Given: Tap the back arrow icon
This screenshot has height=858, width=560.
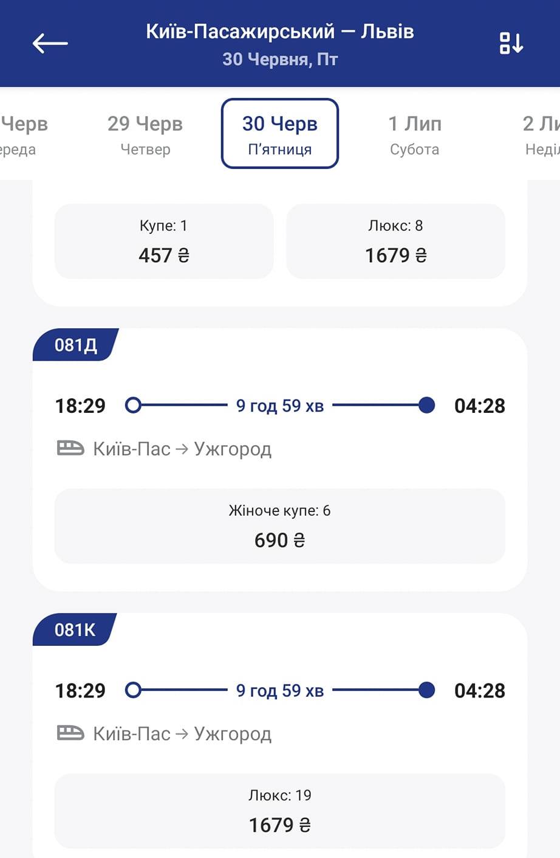Looking at the screenshot, I should tap(50, 43).
